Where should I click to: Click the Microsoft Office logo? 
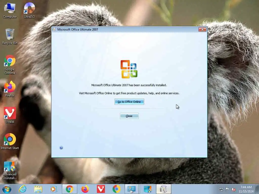point(129,69)
